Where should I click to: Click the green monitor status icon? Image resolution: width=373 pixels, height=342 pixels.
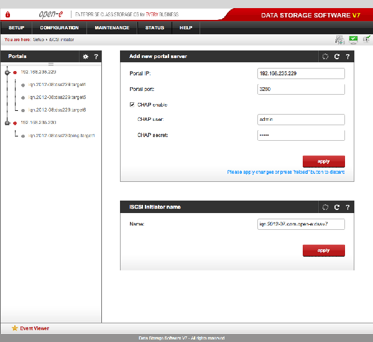coord(353,40)
